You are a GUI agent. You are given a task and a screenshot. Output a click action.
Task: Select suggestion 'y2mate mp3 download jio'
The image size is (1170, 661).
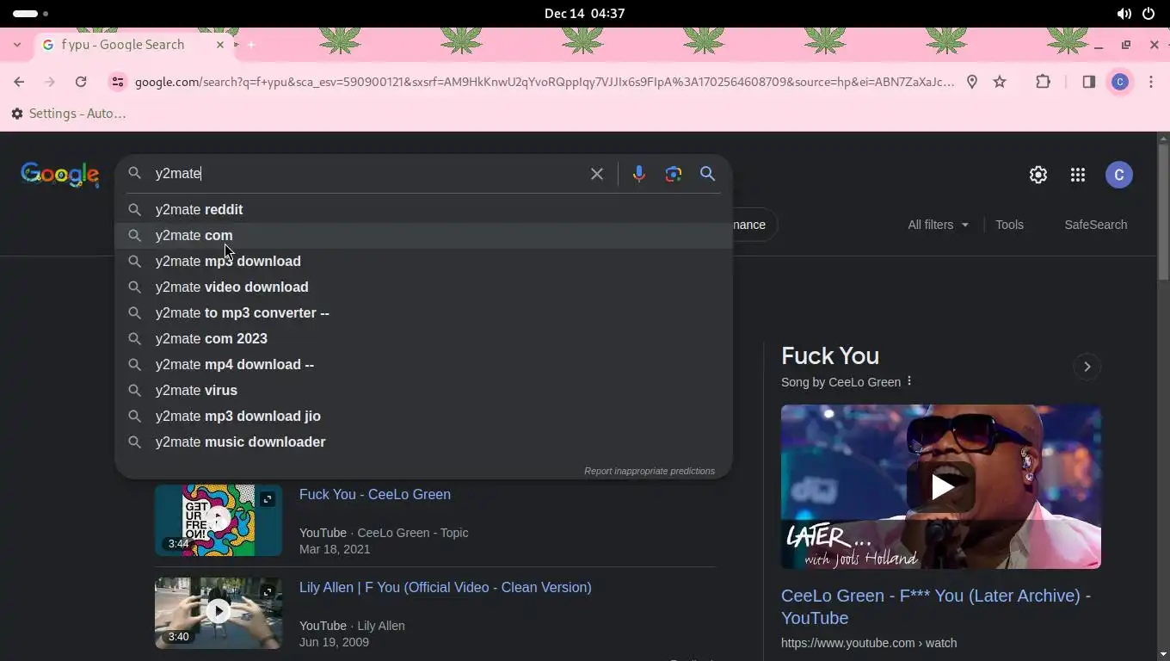[x=423, y=416]
